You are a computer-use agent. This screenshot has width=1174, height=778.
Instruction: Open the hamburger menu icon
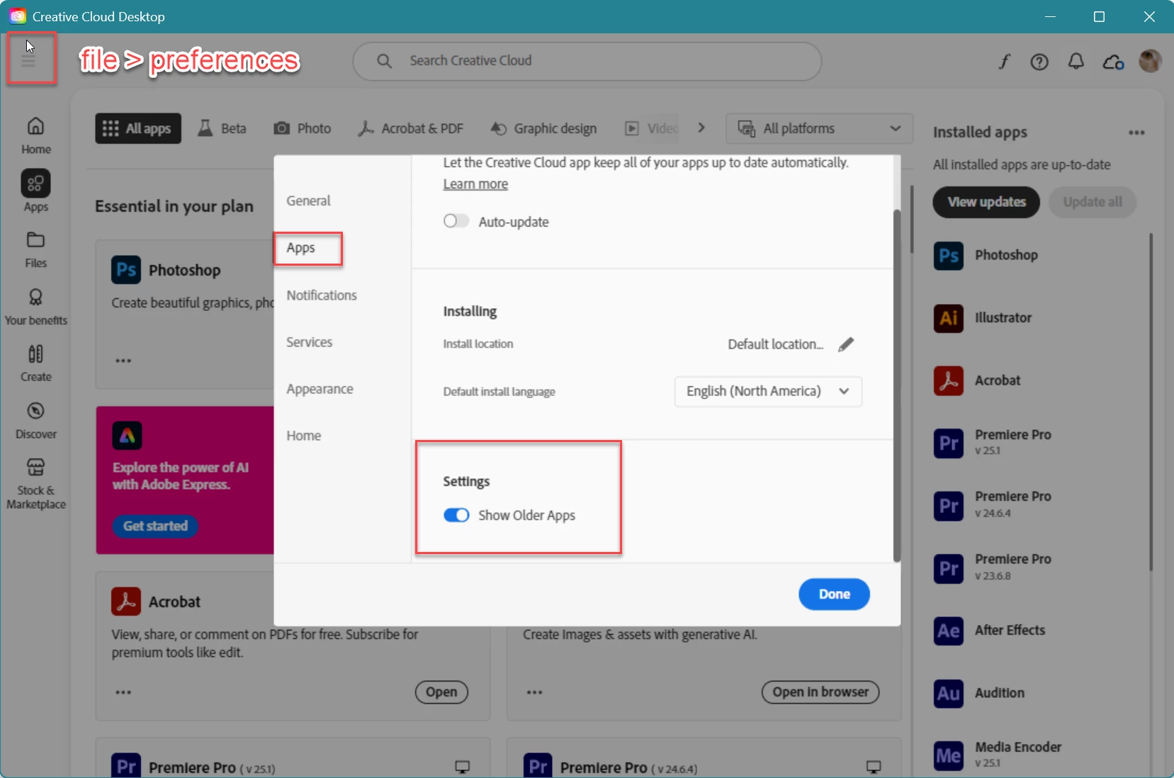pyautogui.click(x=28, y=61)
